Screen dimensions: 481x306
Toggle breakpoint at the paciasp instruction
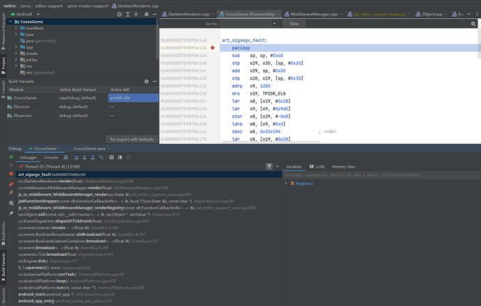tap(213, 48)
